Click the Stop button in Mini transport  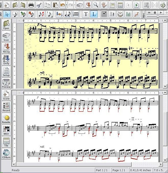[x=155, y=13]
